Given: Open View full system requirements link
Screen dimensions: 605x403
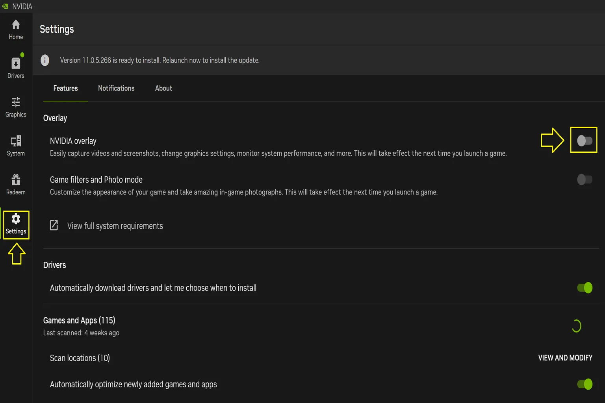Looking at the screenshot, I should pos(115,226).
